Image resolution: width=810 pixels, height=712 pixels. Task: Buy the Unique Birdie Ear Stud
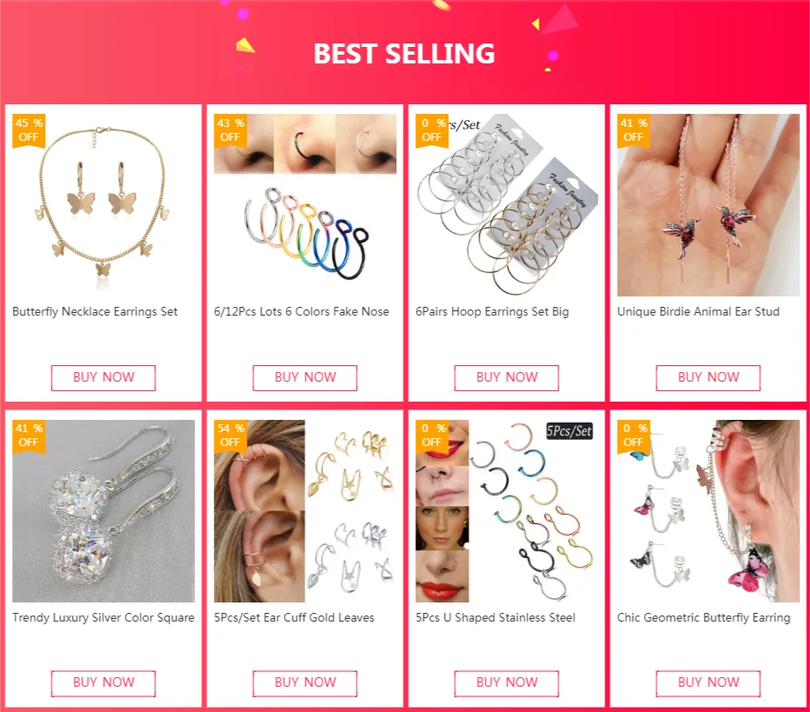click(708, 377)
